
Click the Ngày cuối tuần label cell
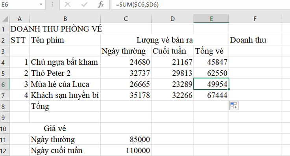[x=65, y=150]
